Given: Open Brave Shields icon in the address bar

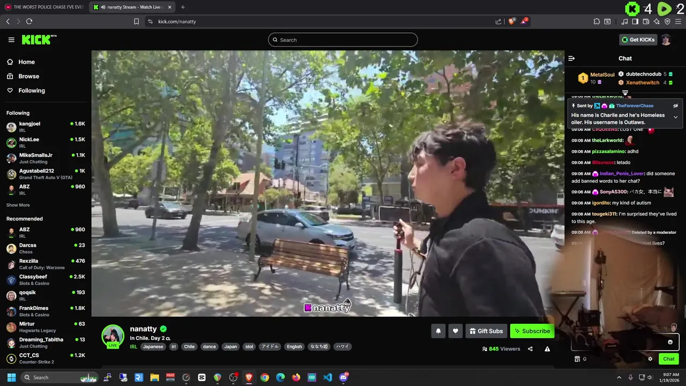Looking at the screenshot, I should click(512, 21).
